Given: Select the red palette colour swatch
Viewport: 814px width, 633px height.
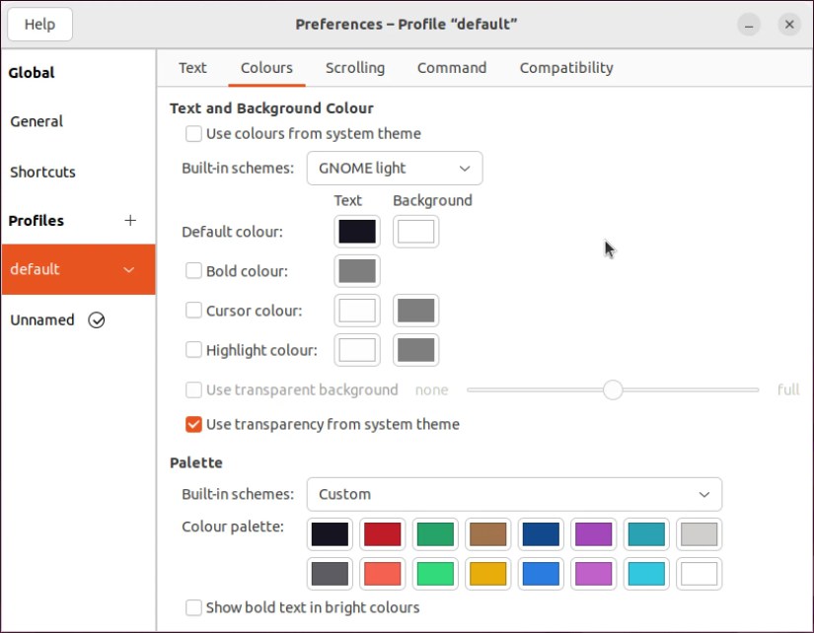Looking at the screenshot, I should coord(382,534).
